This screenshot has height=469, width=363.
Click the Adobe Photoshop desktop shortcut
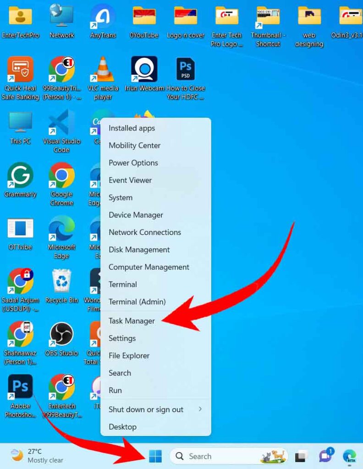[x=20, y=387]
